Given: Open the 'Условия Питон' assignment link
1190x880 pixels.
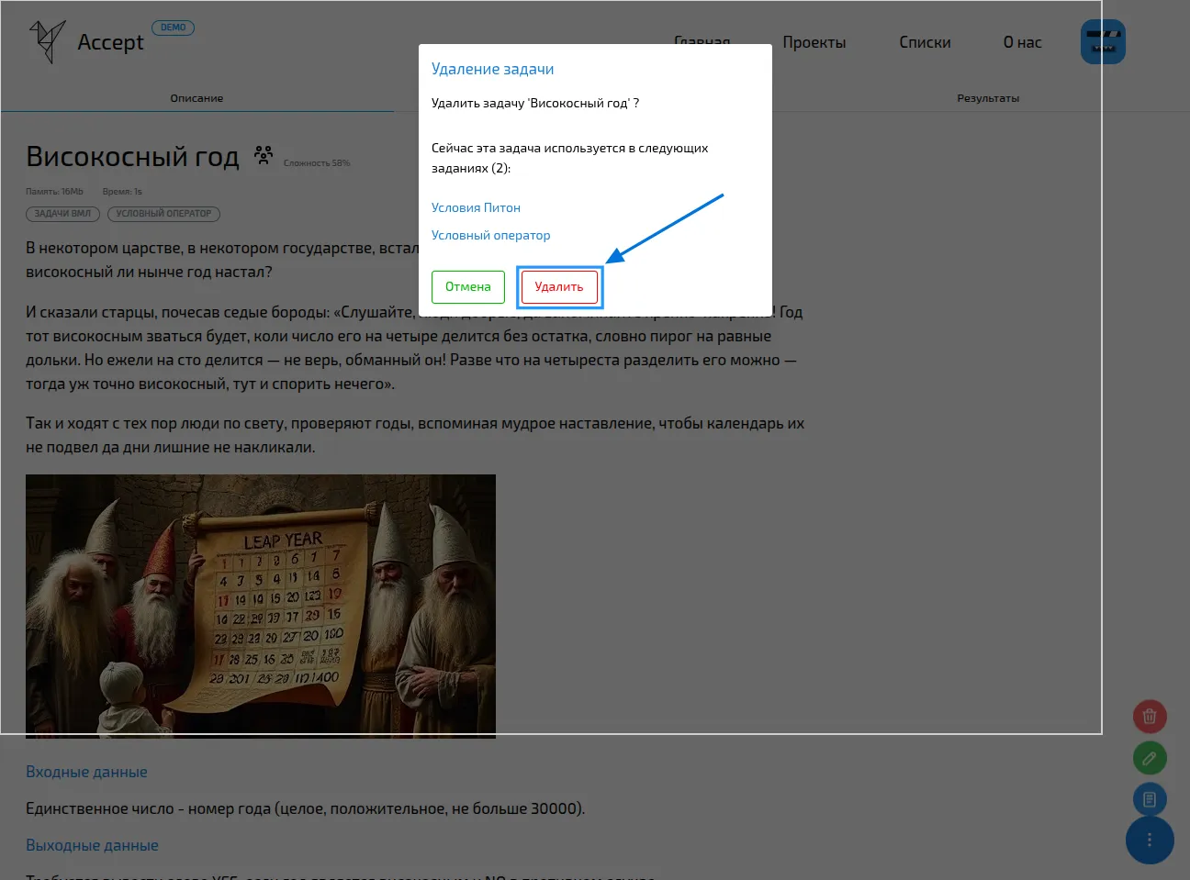Looking at the screenshot, I should (476, 207).
